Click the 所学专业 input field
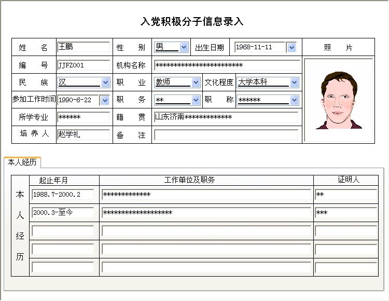389x301 pixels. pyautogui.click(x=83, y=117)
